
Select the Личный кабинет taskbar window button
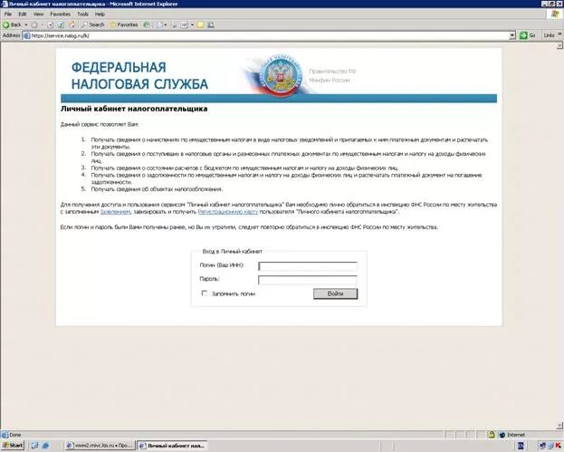click(173, 446)
